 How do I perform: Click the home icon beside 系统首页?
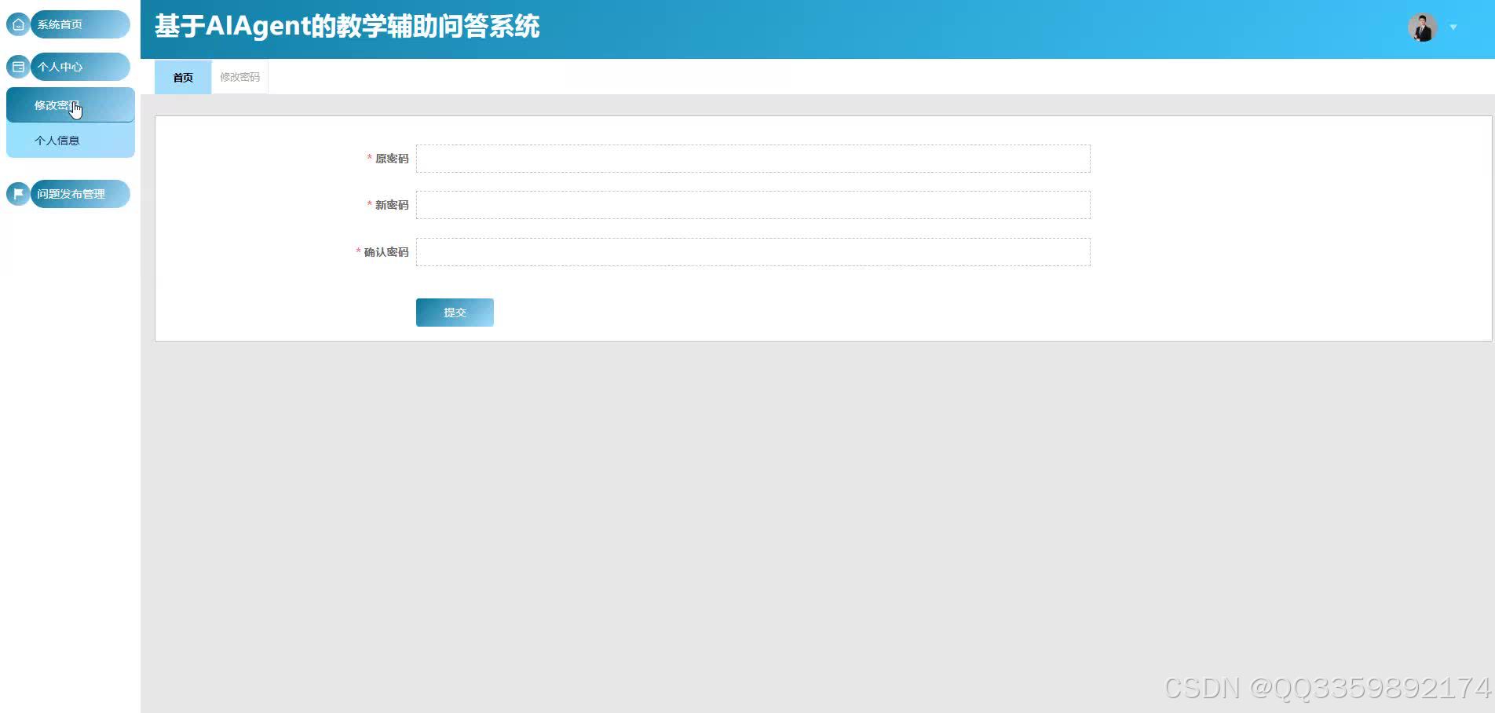coord(18,24)
